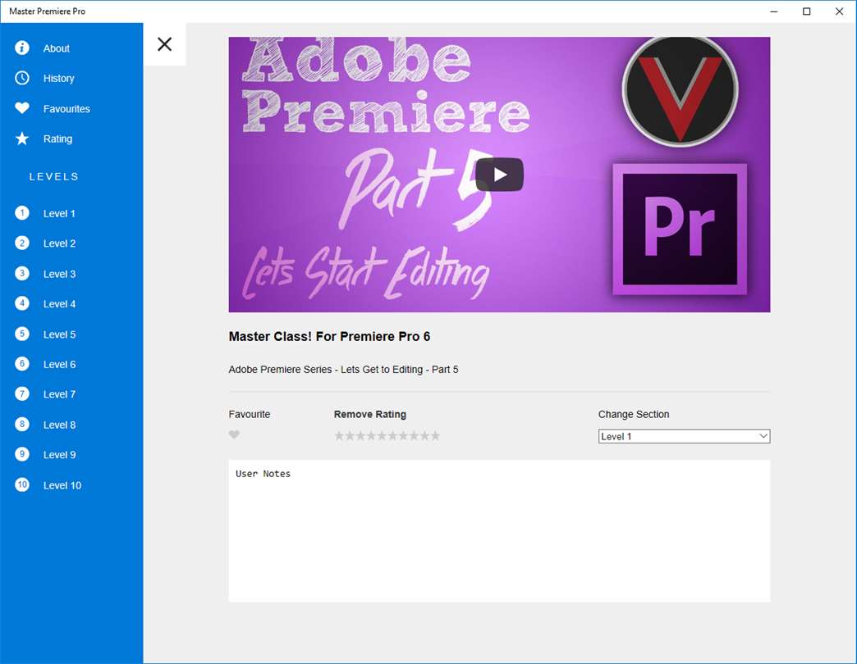
Task: Click the Rating star icon in sidebar
Action: (x=22, y=139)
